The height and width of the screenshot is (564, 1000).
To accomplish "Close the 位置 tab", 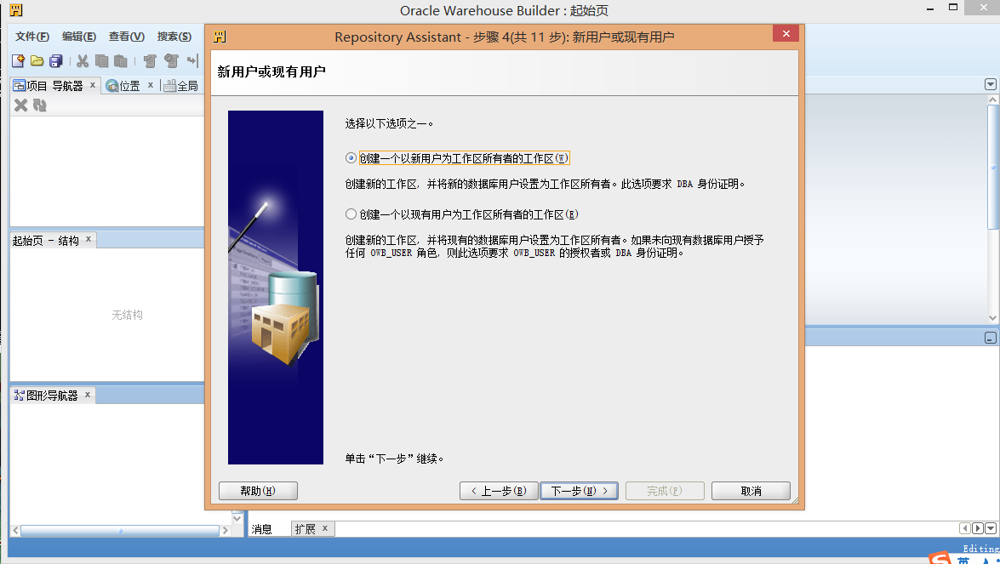I will point(151,84).
